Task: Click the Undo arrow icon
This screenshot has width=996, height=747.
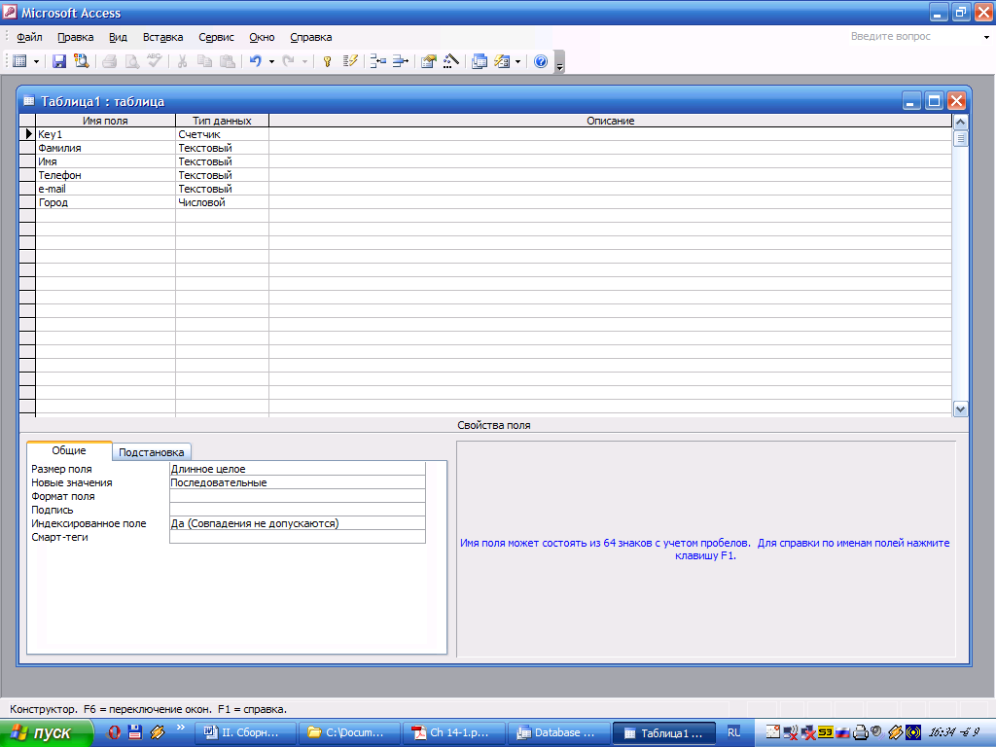Action: pos(256,61)
